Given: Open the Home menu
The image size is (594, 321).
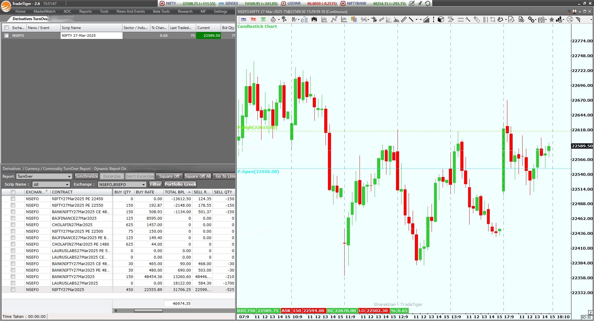Looking at the screenshot, I should (x=20, y=11).
